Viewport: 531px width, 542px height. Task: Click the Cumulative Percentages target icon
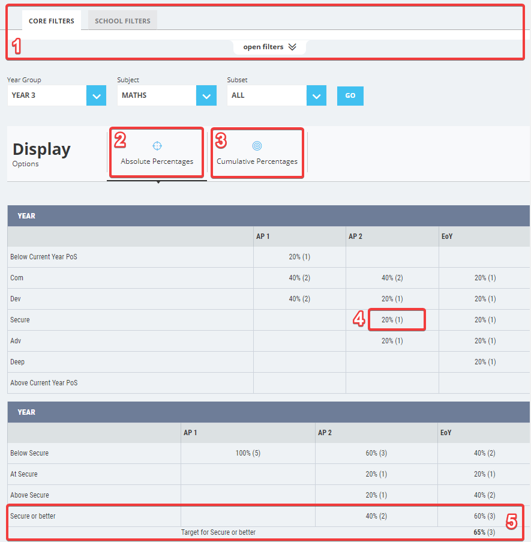pyautogui.click(x=257, y=146)
